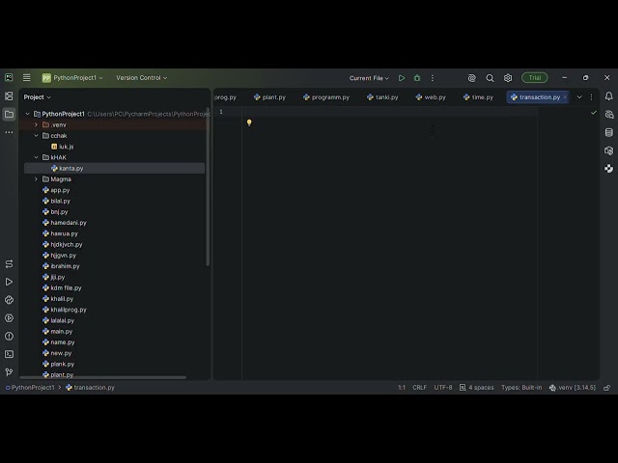Click PythonProject1 breadcrumb in the status bar
Viewport: 618px width, 463px height.
point(30,388)
